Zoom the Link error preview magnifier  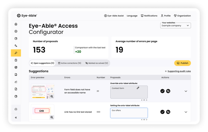(52, 117)
